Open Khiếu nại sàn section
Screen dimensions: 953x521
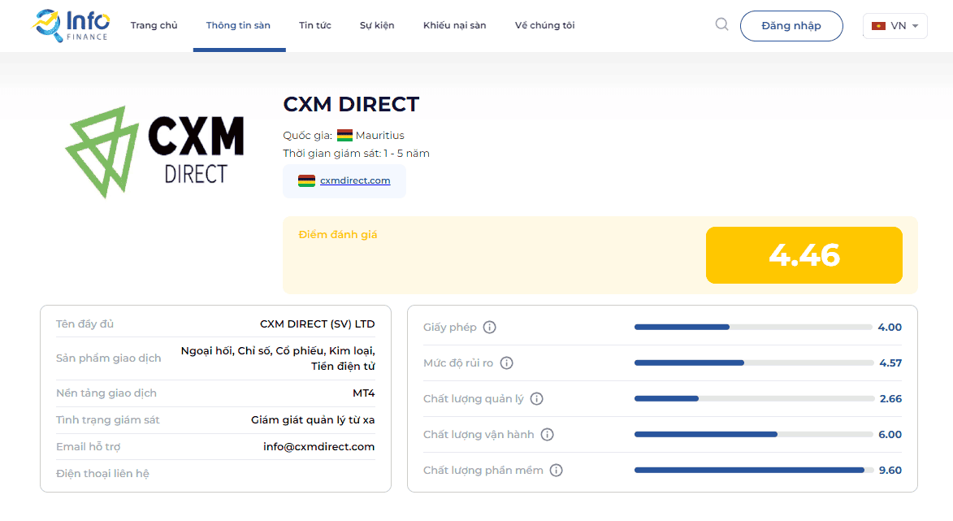(455, 25)
